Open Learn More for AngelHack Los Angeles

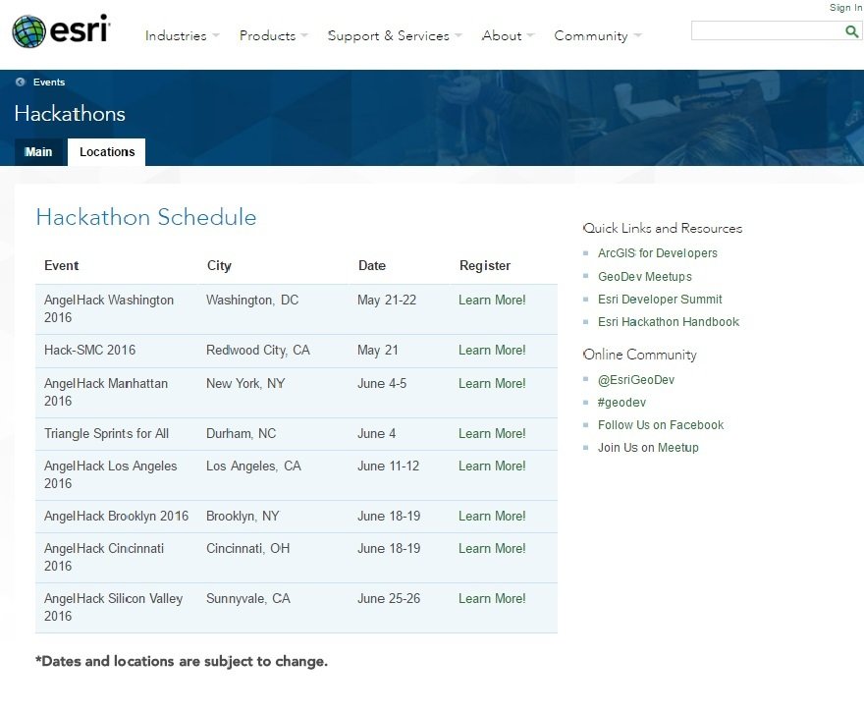pyautogui.click(x=492, y=466)
